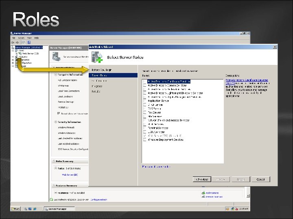This screenshot has height=219, width=293.
Task: Click the taskbar clock
Action: tap(243, 209)
